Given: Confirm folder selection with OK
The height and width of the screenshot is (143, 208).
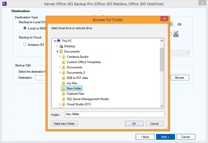Looking at the screenshot, I should 134,124.
